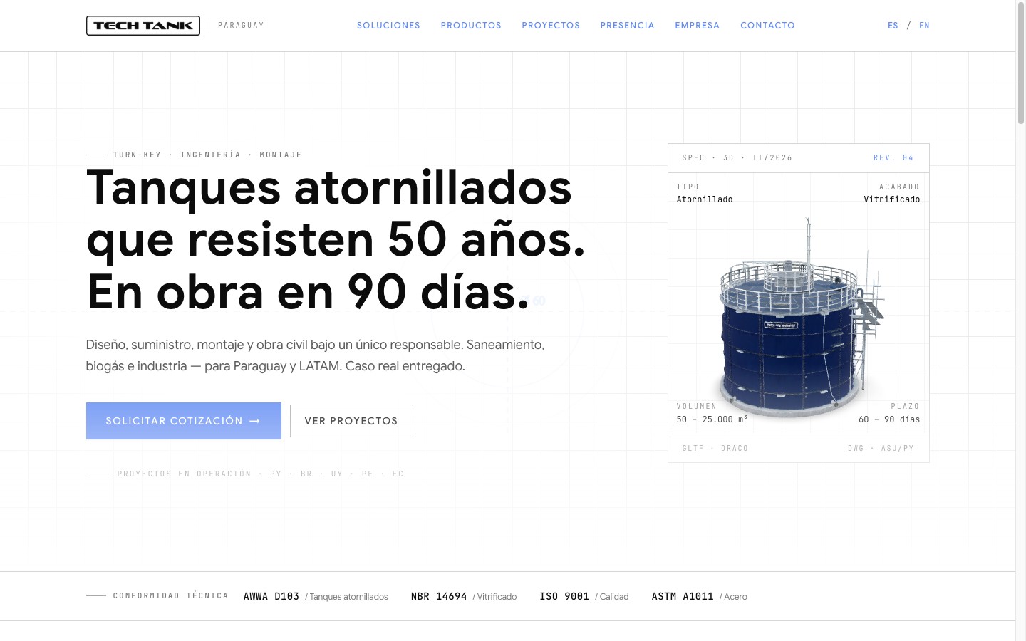Go to the Proyectos page
The height and width of the screenshot is (641, 1026).
(551, 26)
